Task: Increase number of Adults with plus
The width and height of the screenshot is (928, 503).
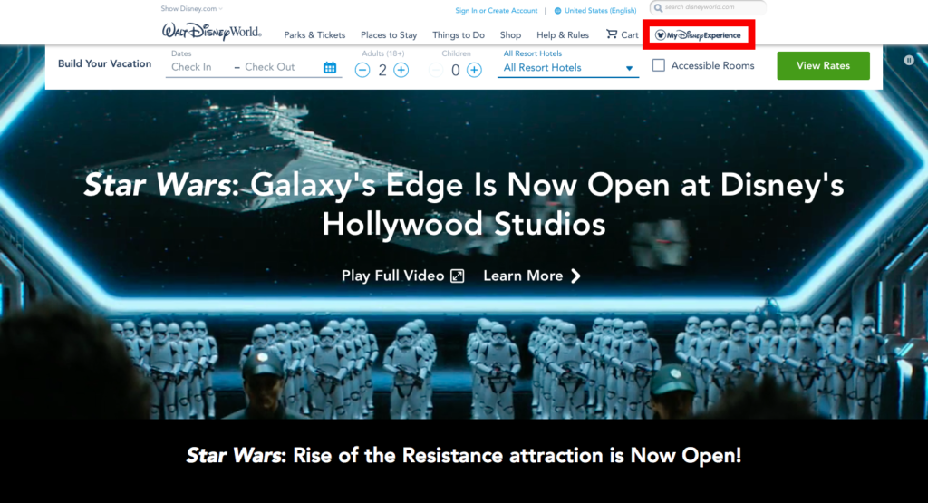Action: (401, 70)
